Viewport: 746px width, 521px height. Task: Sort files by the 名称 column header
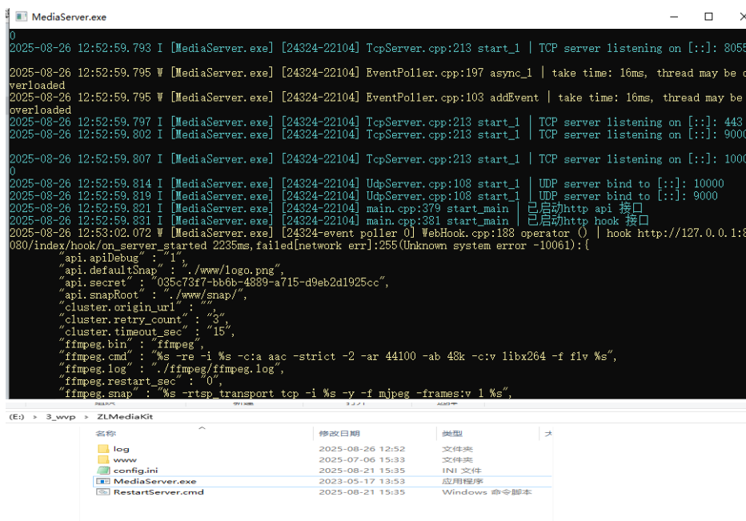(x=106, y=434)
